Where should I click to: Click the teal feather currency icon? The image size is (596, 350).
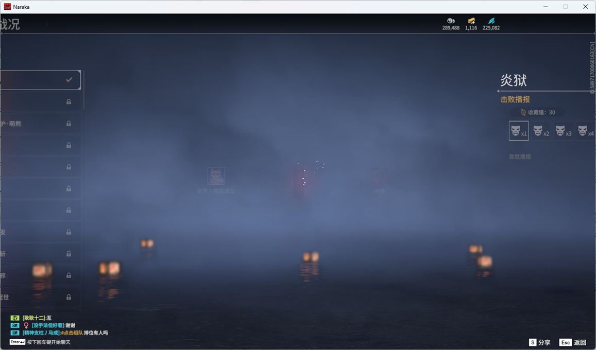(x=491, y=21)
